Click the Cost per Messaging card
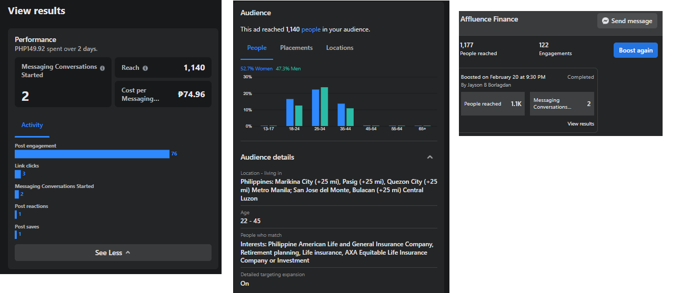 click(x=163, y=95)
